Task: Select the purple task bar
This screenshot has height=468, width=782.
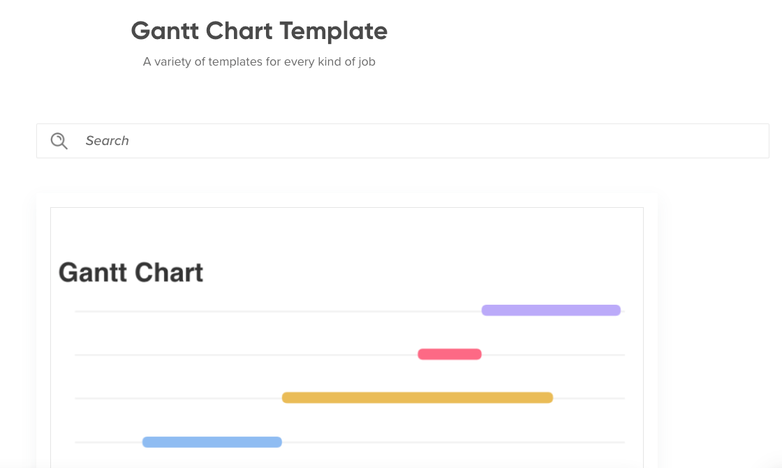Action: 551,310
